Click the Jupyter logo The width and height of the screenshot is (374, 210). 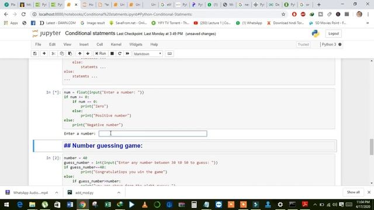click(47, 33)
